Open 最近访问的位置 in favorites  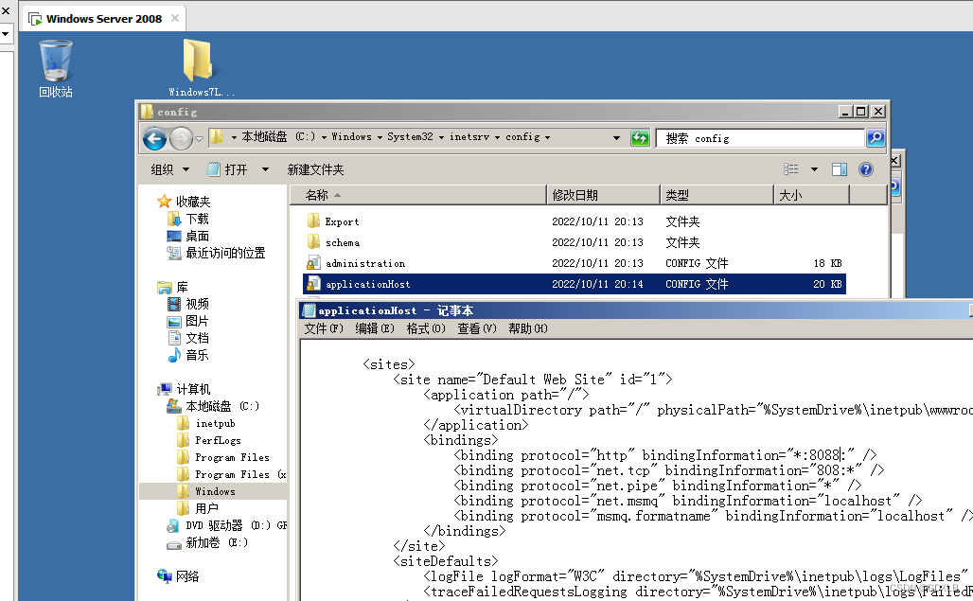coord(224,253)
